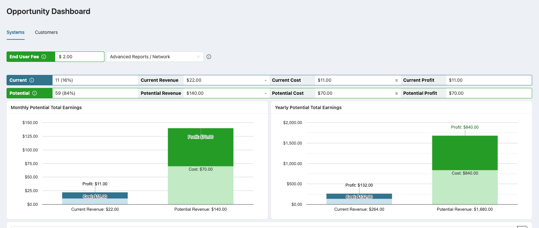Viewport: 539px width, 228px height.
Task: Click the Current Profit value $11.00
Action: [x=455, y=80]
